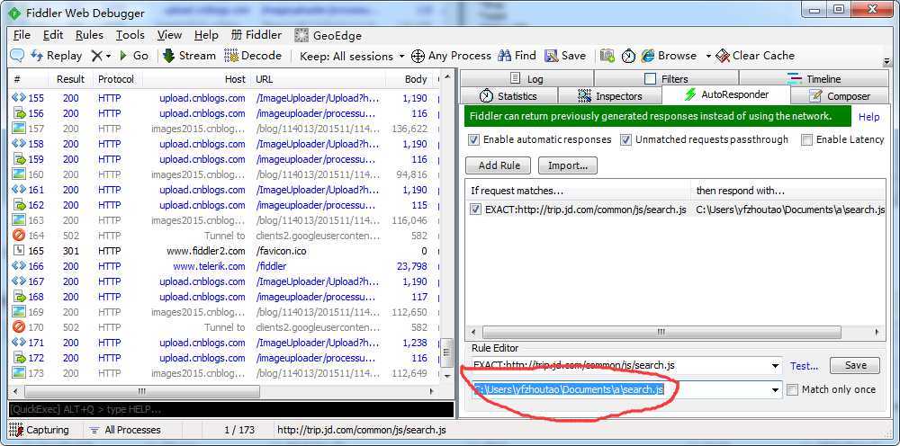Open the File menu
The height and width of the screenshot is (446, 900).
(22, 35)
